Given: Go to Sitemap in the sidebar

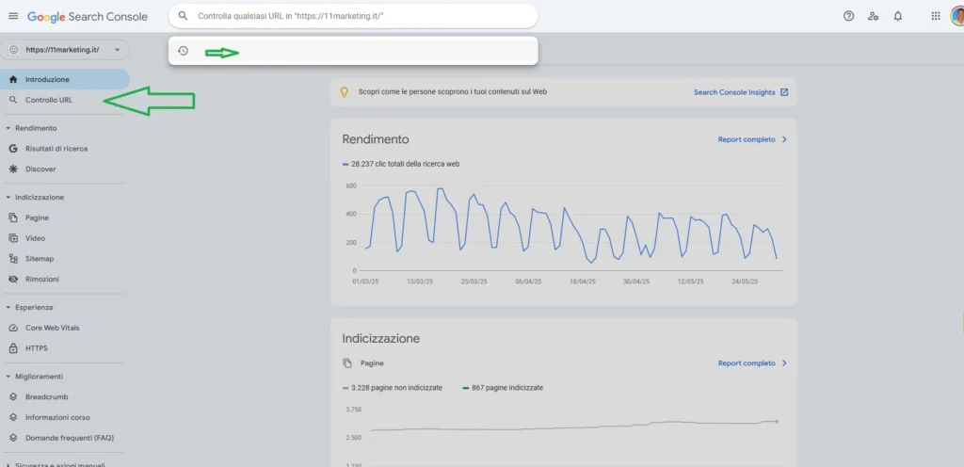Looking at the screenshot, I should point(40,259).
